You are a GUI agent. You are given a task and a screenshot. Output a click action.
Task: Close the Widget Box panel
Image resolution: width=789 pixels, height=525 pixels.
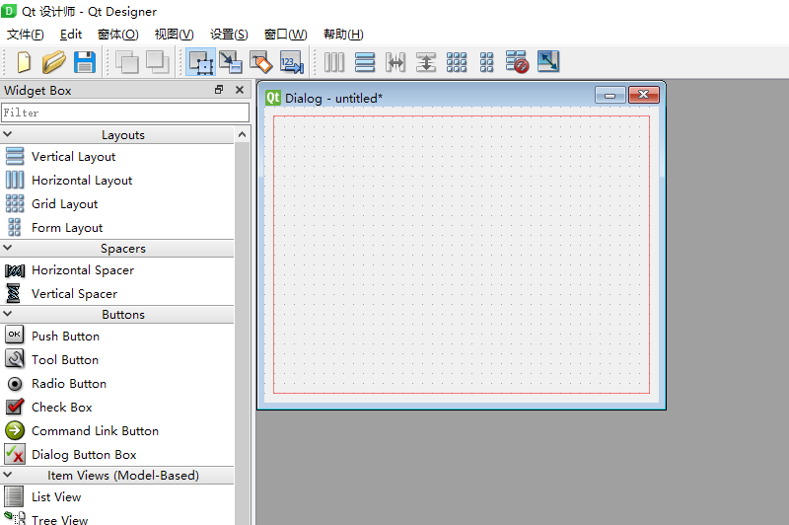click(x=240, y=90)
